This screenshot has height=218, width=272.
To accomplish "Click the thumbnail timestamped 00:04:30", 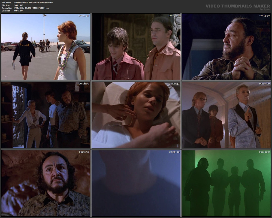I will point(46,47).
